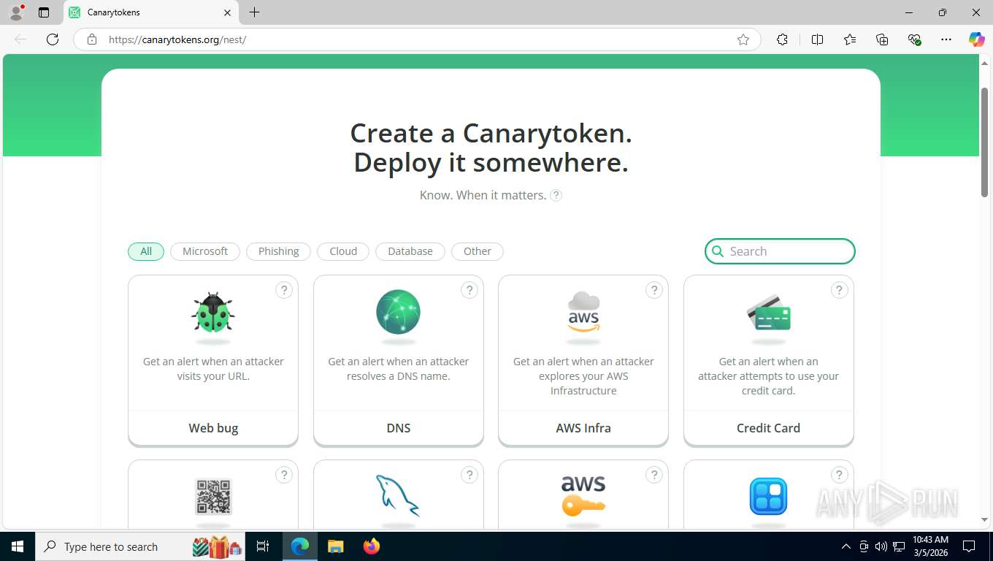993x561 pixels.
Task: Click the AWS key icon
Action: [583, 496]
